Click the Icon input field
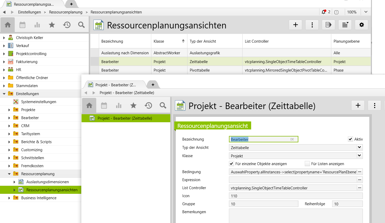Viewport: 385px width, 223px height. pyautogui.click(x=295, y=196)
